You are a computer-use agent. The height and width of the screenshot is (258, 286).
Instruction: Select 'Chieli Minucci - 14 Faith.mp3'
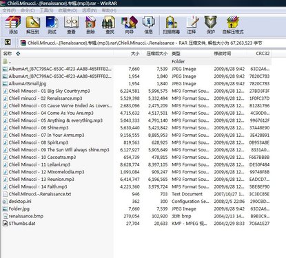[38, 186]
